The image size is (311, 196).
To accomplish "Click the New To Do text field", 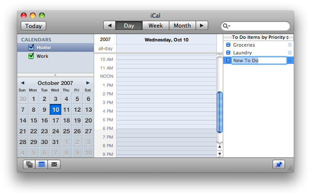I will click(259, 60).
